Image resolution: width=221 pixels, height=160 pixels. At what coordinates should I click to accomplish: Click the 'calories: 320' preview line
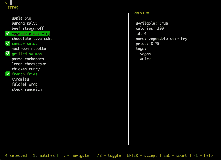coord(150,28)
